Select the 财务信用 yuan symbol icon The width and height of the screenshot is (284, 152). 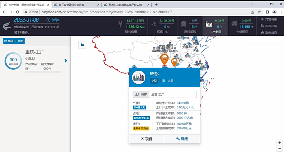coord(120,24)
